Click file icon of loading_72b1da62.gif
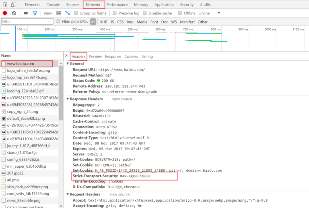 pyautogui.click(x=4, y=91)
